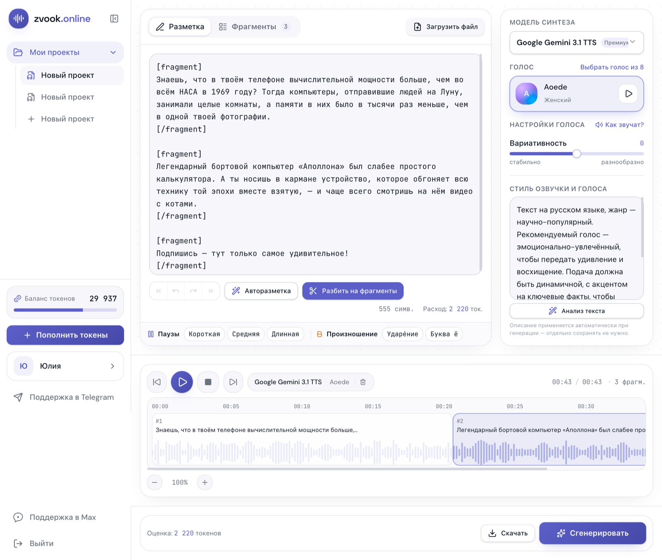Screen dimensions: 662x560
Task: Click Скачать to download audio
Action: 508,534
